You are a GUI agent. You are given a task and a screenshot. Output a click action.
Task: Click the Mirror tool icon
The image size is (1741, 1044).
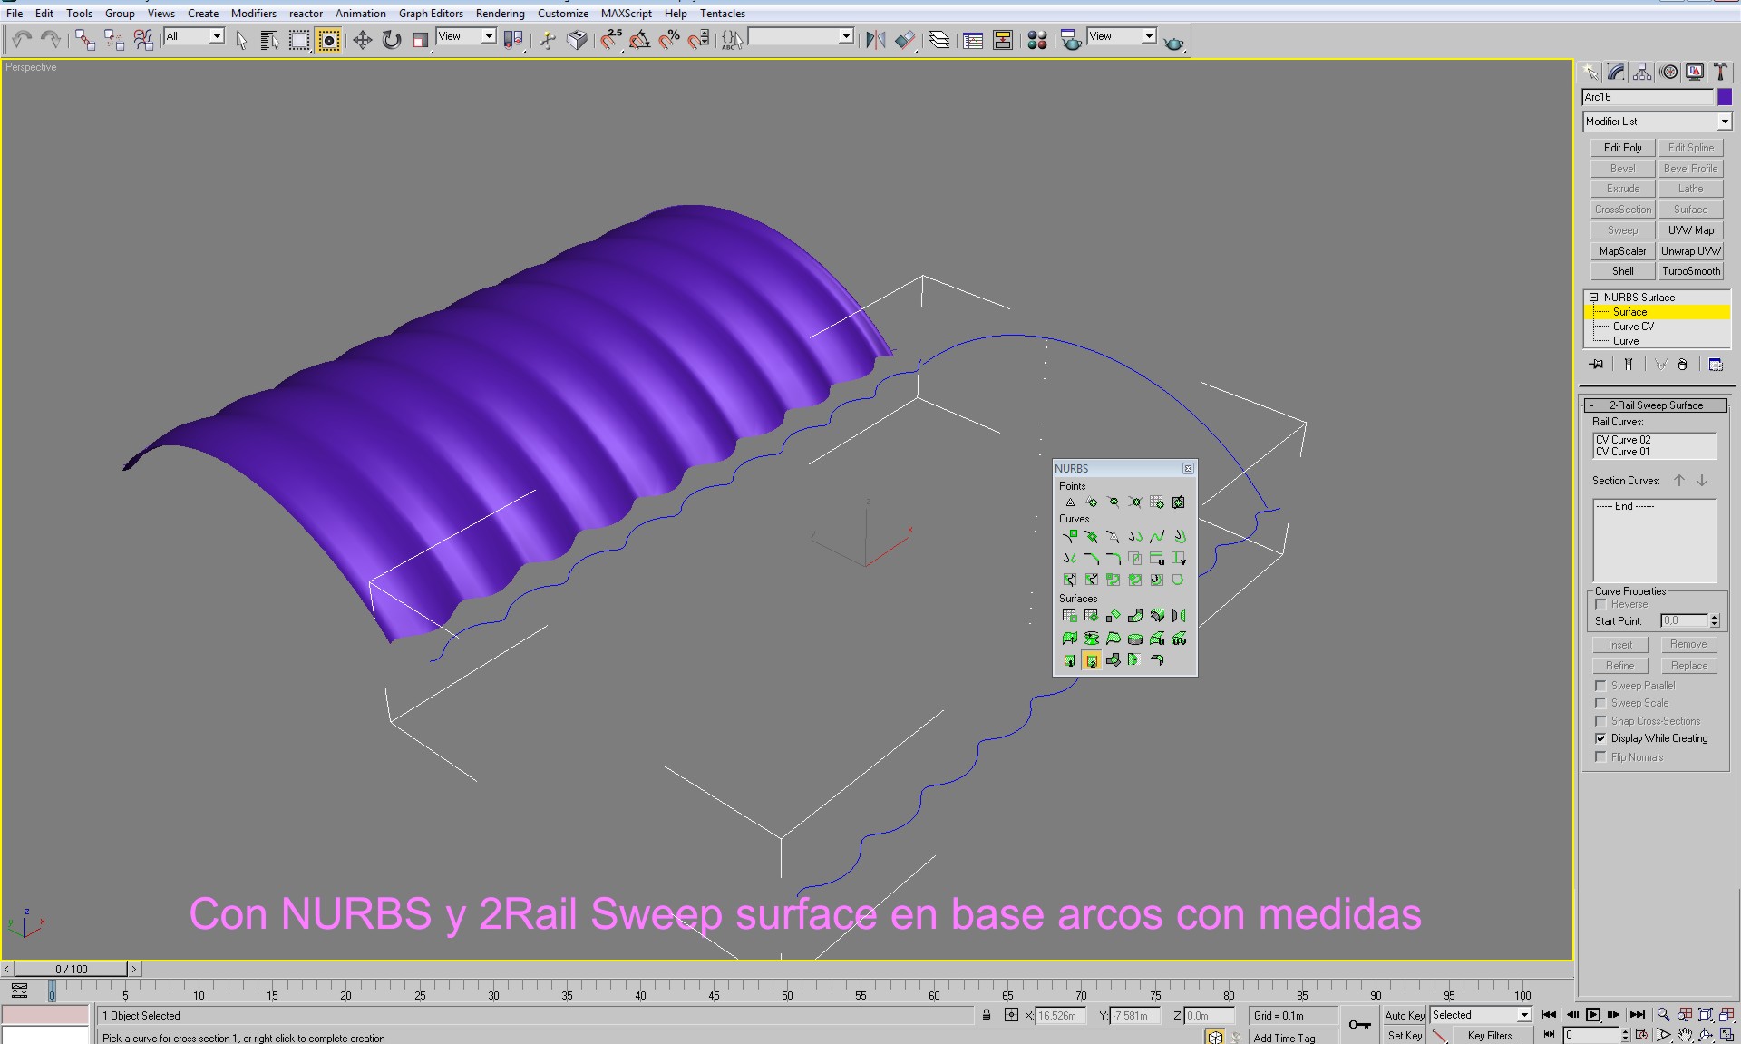[875, 40]
